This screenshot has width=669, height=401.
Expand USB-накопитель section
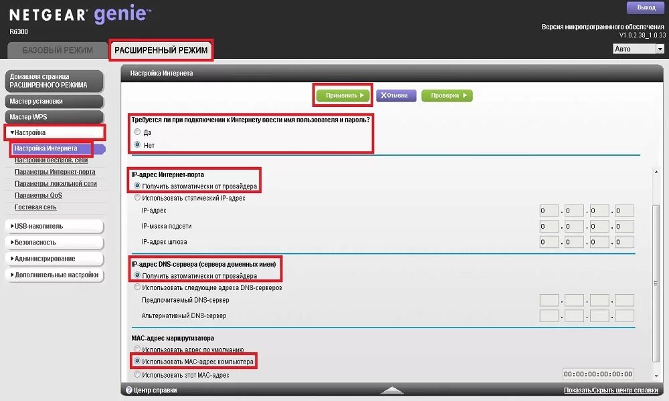(54, 227)
